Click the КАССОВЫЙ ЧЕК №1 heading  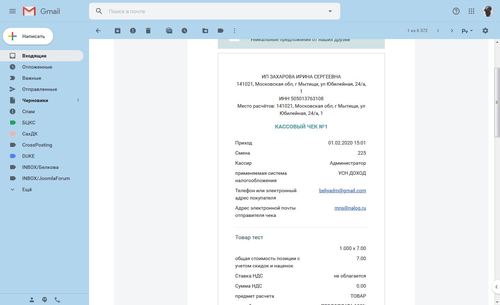coord(301,126)
